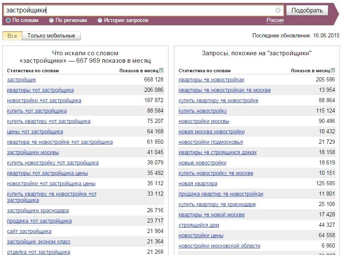Open 'застройщики москвы' link

(33, 152)
